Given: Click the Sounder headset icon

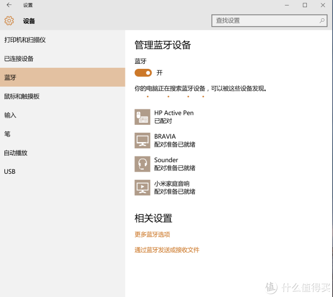Looking at the screenshot, I should point(142,164).
